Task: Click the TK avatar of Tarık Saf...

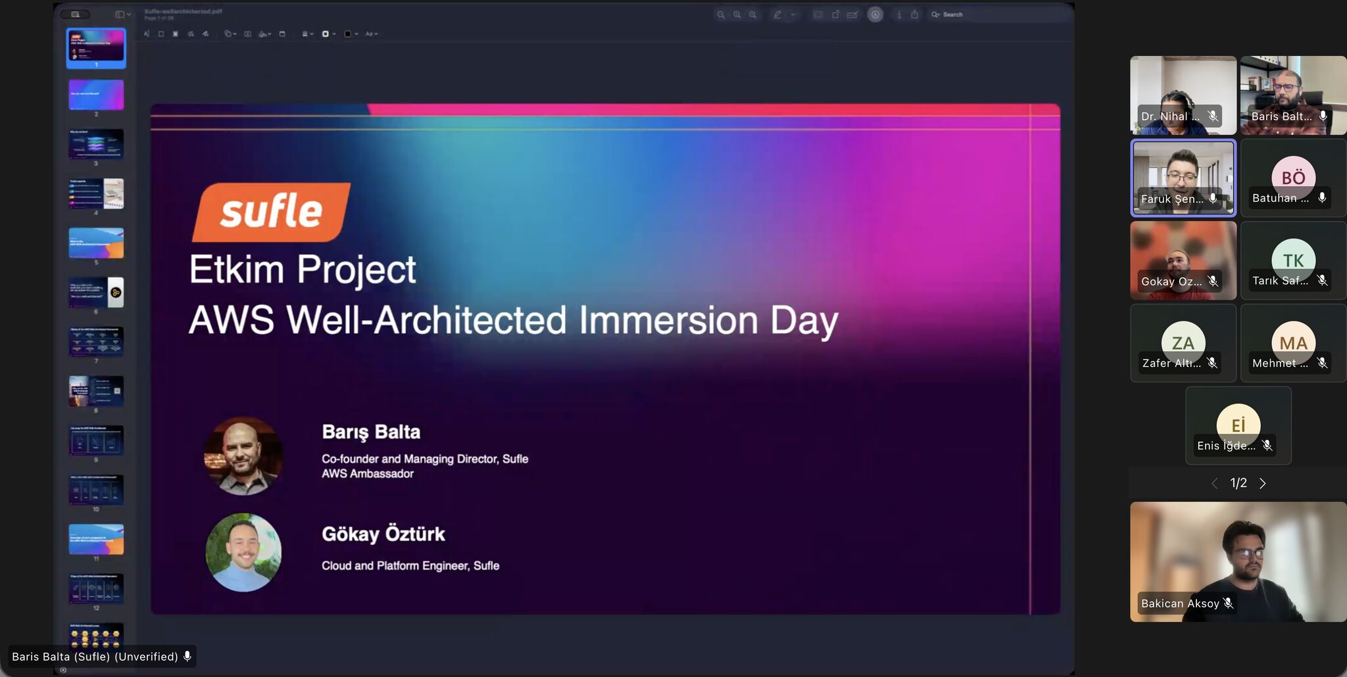Action: coord(1293,260)
